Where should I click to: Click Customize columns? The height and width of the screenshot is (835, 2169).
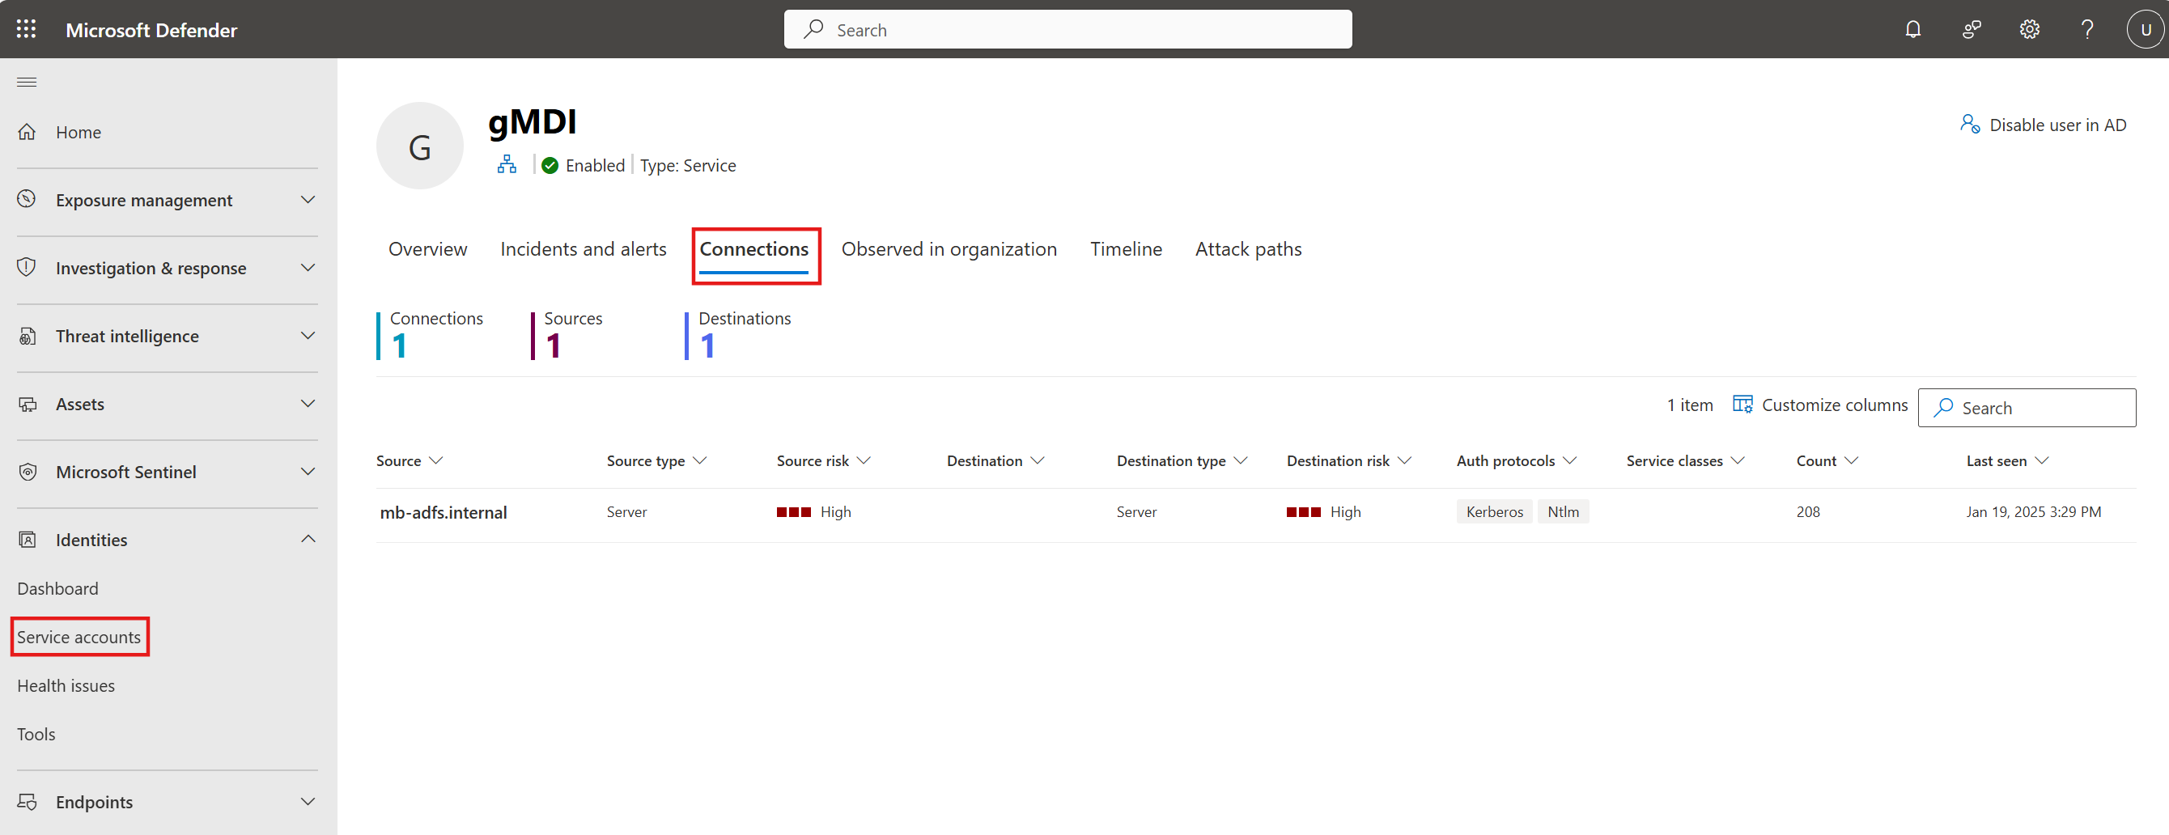1819,405
